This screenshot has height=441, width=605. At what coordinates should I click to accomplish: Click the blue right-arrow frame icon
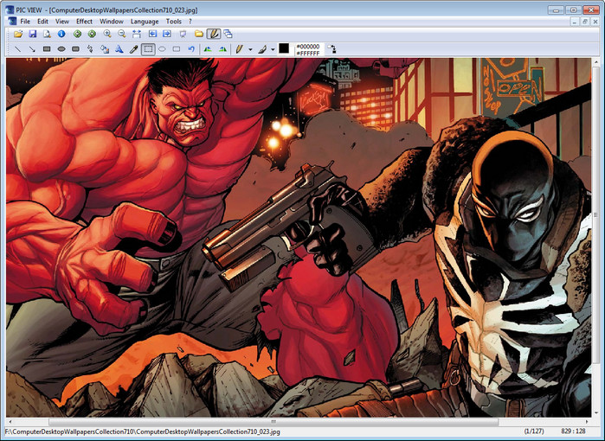click(x=167, y=34)
